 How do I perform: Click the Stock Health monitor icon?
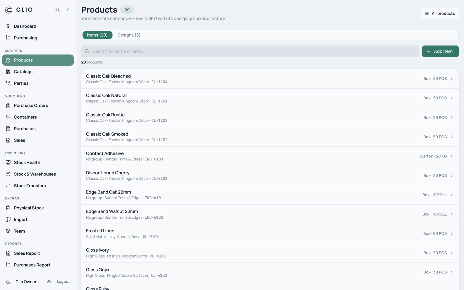(x=8, y=162)
